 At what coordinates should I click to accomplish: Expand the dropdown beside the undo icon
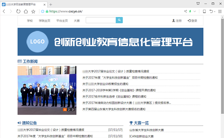pyautogui.click(x=215, y=12)
